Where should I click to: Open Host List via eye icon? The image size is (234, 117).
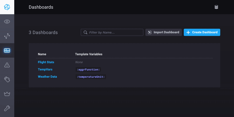tap(7, 22)
